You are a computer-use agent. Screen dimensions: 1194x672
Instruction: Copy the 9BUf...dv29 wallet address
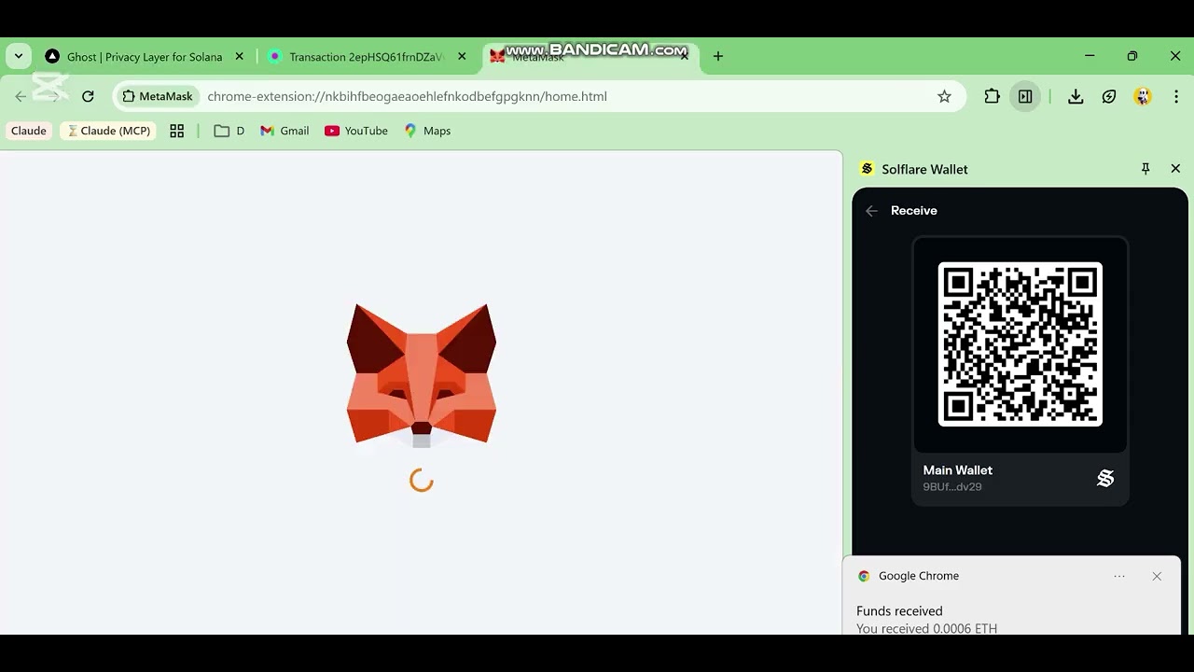tap(952, 486)
